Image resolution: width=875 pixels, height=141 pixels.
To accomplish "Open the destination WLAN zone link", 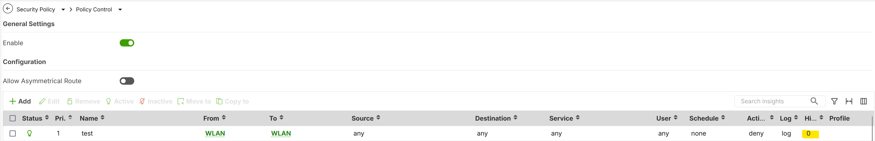I will coord(281,134).
